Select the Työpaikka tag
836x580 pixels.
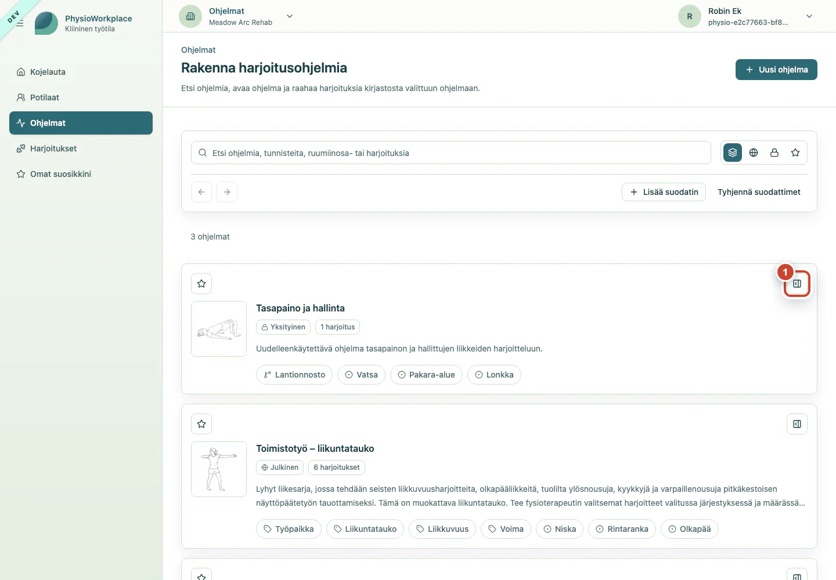289,529
